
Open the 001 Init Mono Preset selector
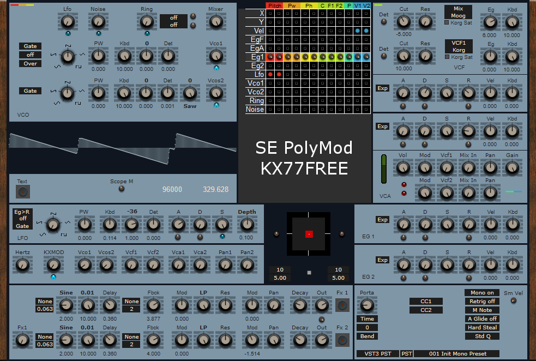(457, 353)
